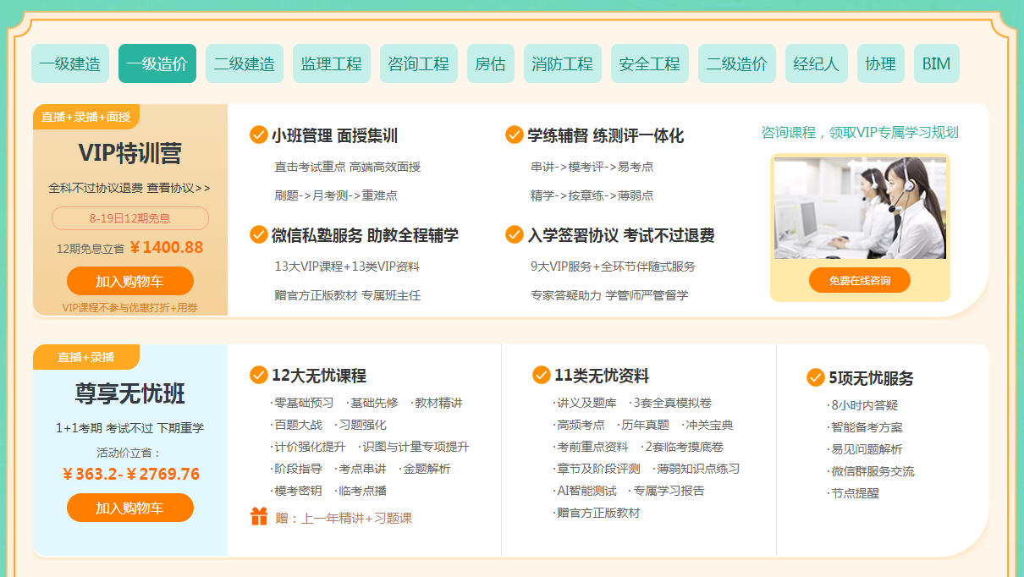Viewport: 1024px width, 577px height.
Task: Open the 查看协议>> link
Action: click(179, 188)
